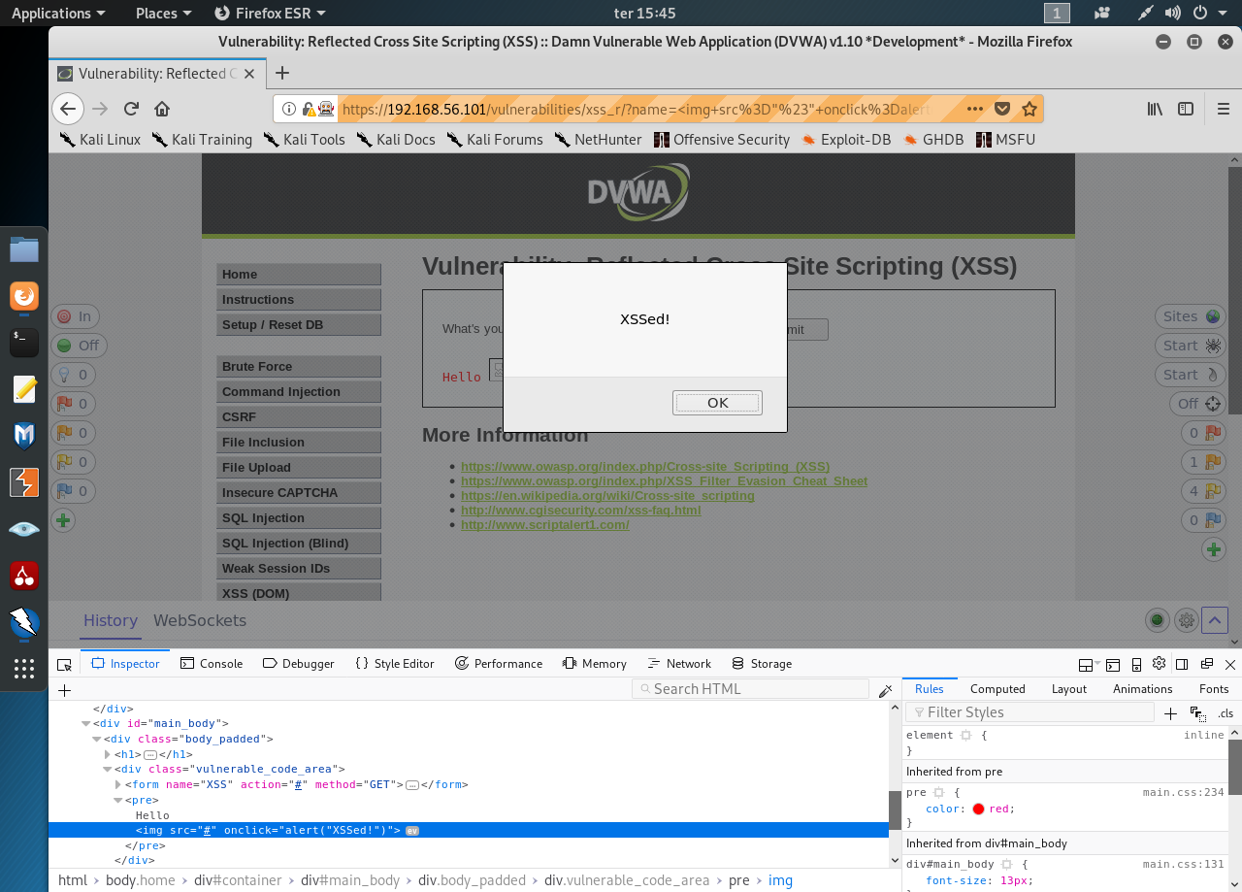Bookmark this page with the star icon
Image resolution: width=1242 pixels, height=892 pixels.
(1030, 109)
